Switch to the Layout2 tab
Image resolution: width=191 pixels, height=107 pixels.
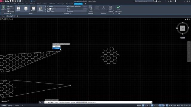pyautogui.click(x=17, y=105)
